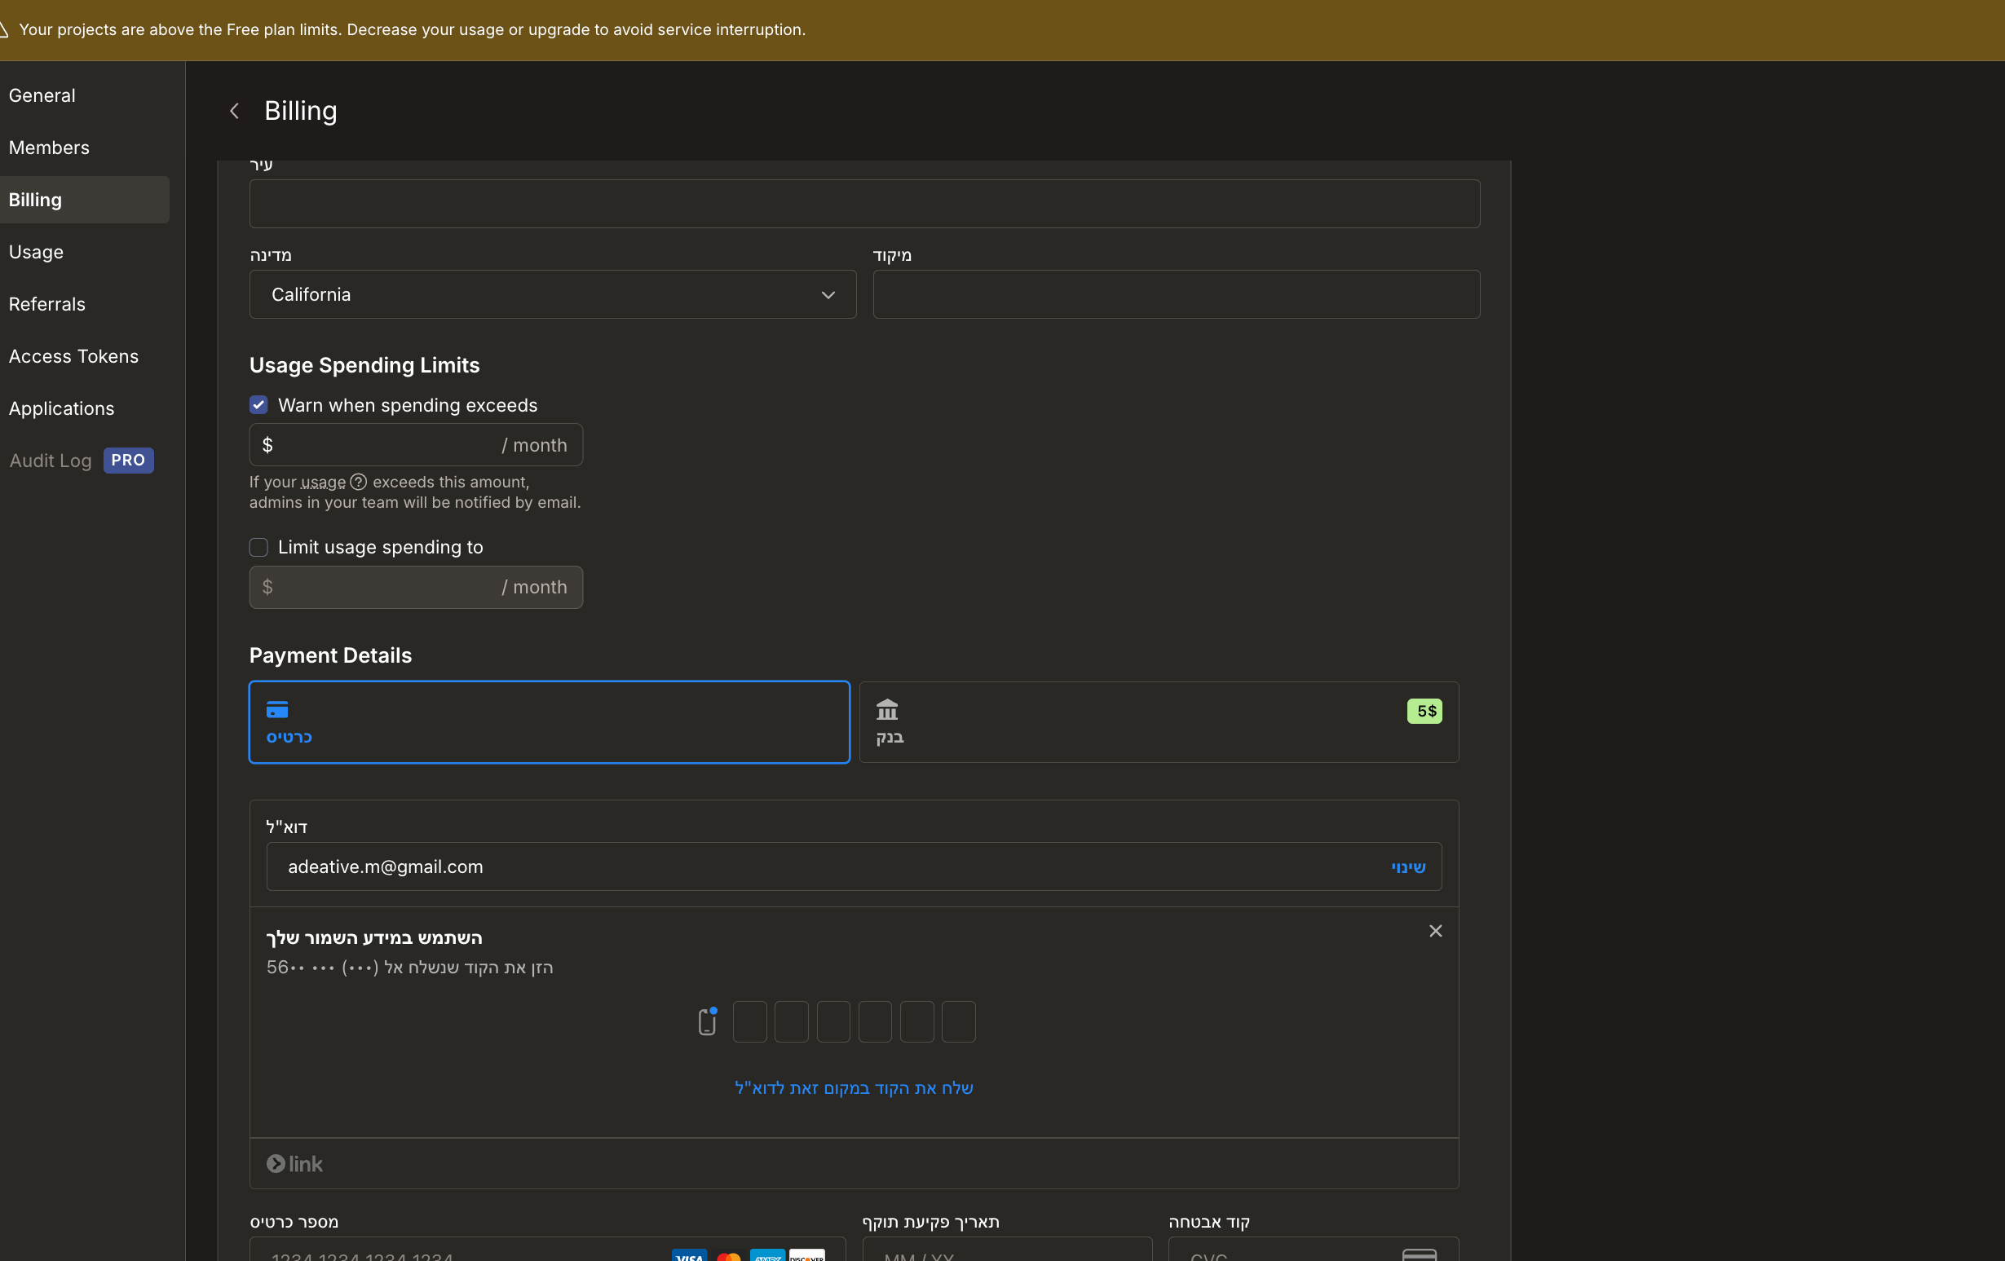Select the card payment method icon

[x=277, y=710]
